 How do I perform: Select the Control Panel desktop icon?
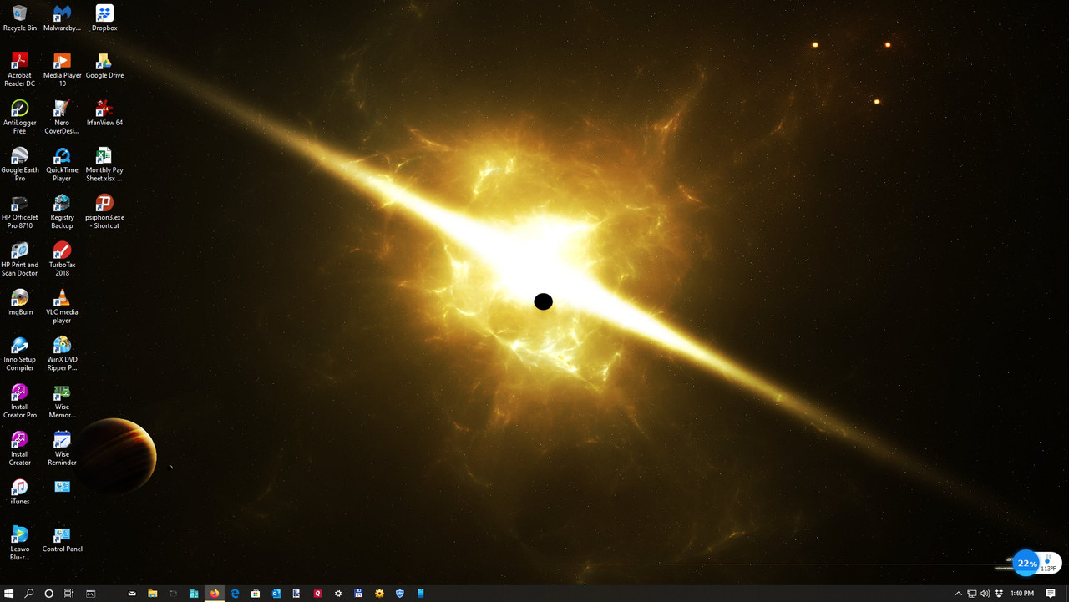62,540
